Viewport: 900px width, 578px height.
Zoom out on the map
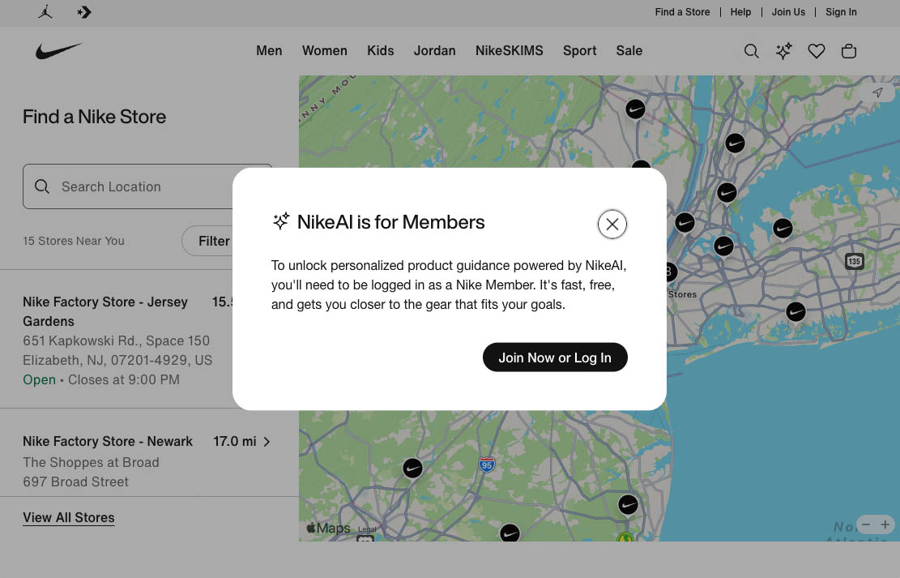click(866, 524)
